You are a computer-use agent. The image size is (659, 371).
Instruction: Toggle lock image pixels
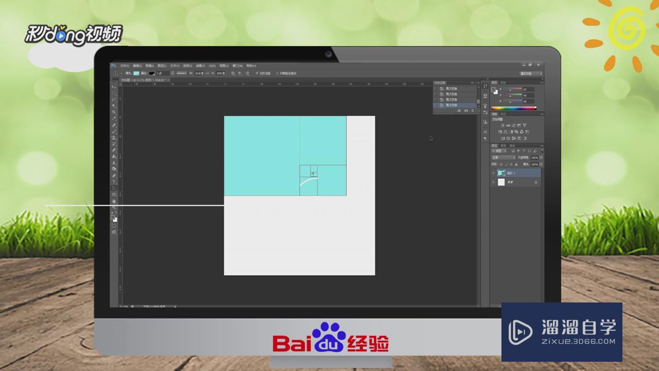[506, 164]
